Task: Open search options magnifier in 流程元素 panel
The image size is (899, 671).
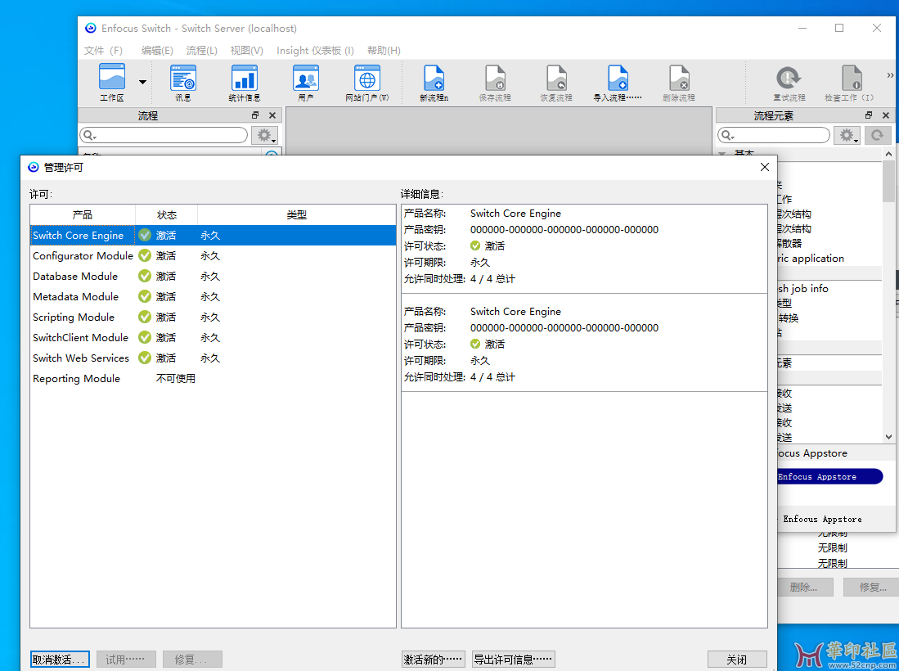Action: click(x=727, y=135)
